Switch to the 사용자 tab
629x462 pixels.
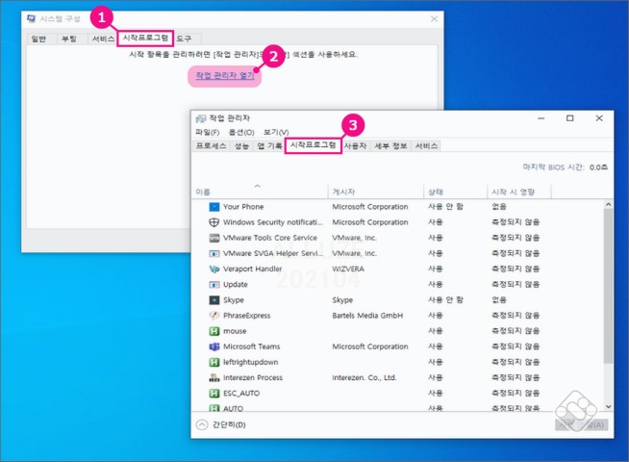tap(356, 145)
